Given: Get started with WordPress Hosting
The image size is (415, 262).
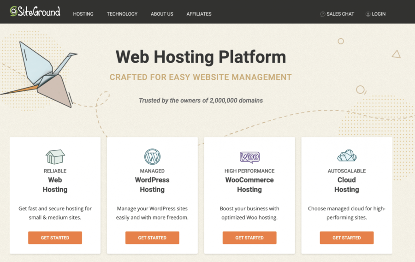Looking at the screenshot, I should click(x=152, y=238).
